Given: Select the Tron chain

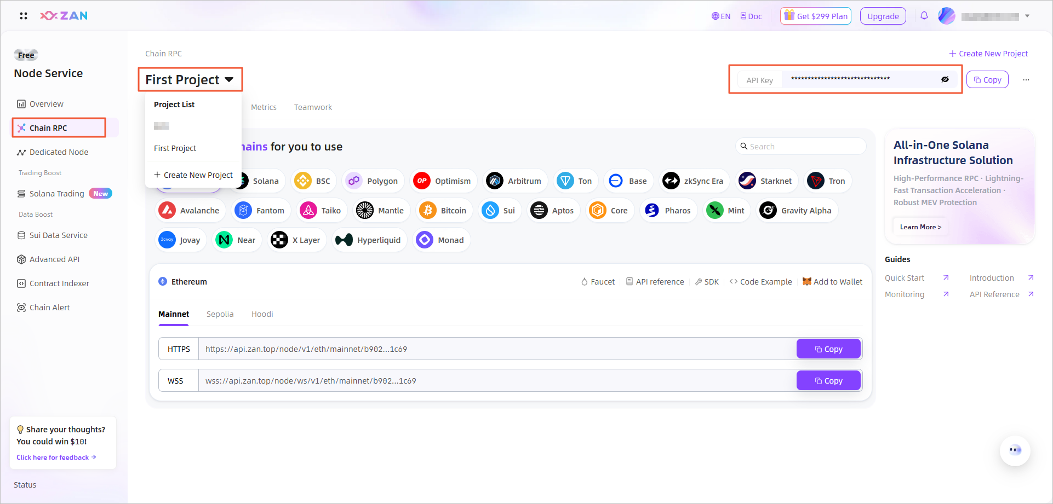Looking at the screenshot, I should click(827, 181).
